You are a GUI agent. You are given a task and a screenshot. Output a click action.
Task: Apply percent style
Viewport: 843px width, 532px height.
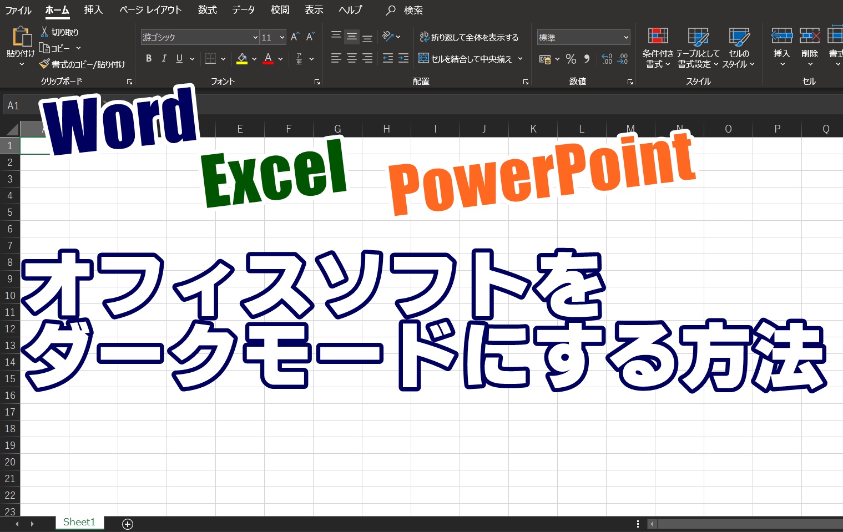(571, 59)
